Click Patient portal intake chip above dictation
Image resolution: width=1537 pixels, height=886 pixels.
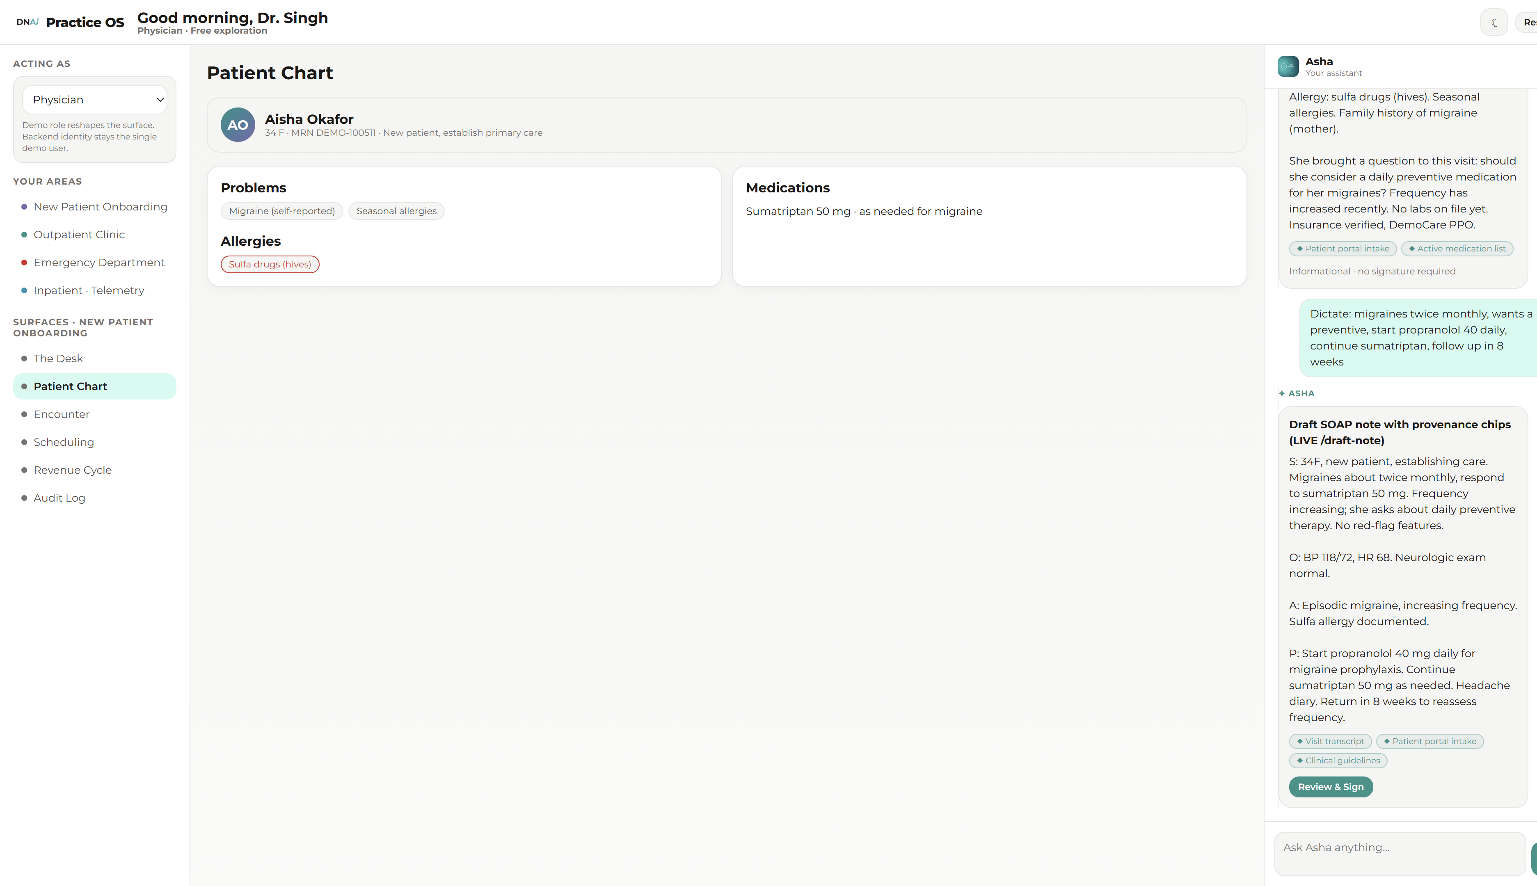click(x=1343, y=249)
